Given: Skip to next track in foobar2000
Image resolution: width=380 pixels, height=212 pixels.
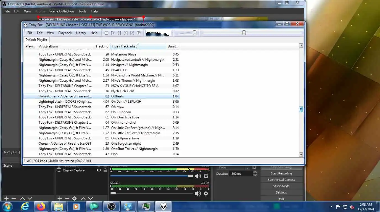Looking at the screenshot, I should (132, 33).
